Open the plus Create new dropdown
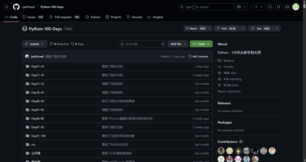 point(259,7)
